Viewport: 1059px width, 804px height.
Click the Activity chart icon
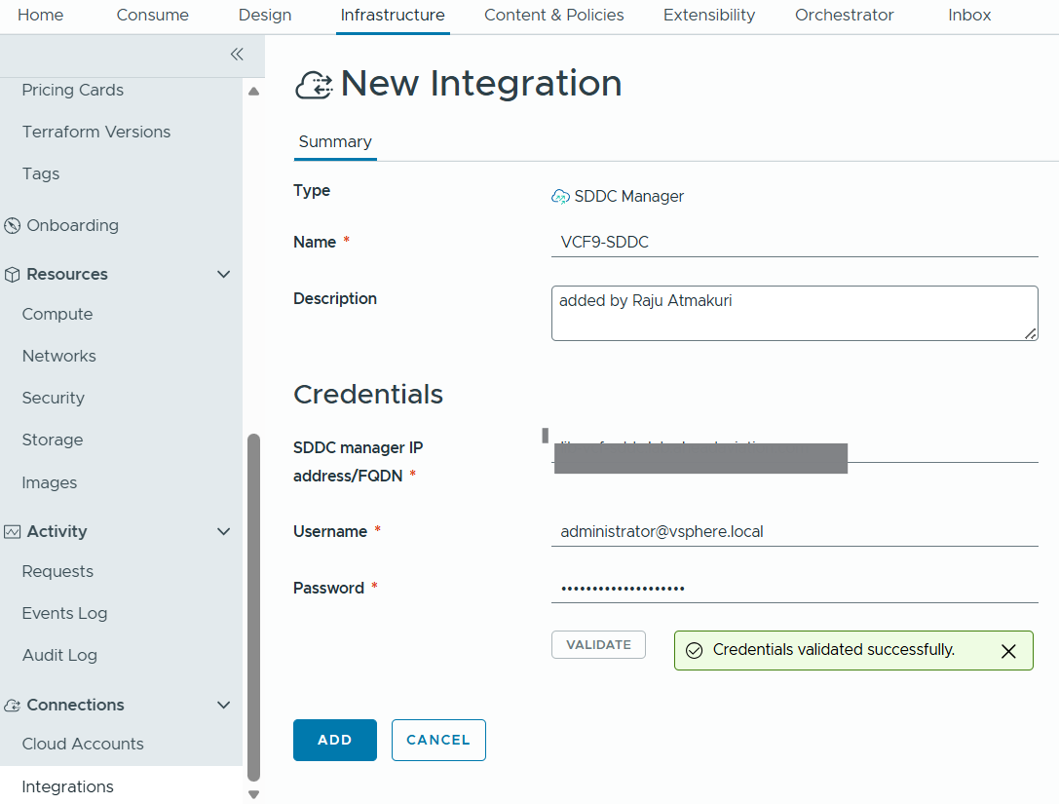point(13,532)
